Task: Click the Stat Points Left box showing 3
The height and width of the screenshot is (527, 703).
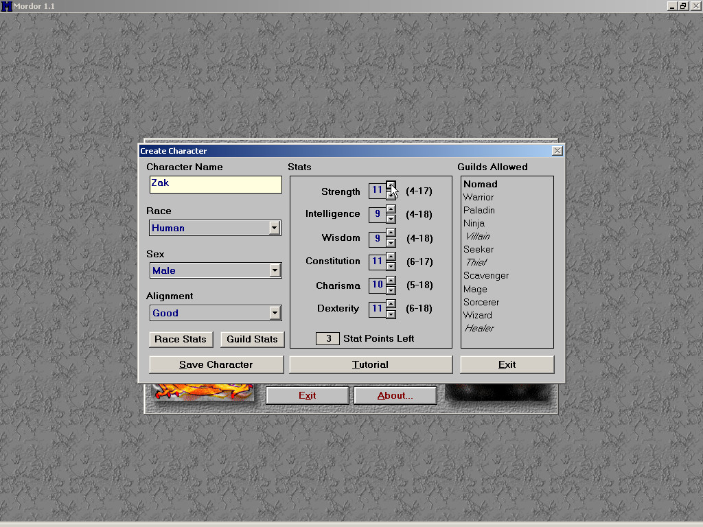Action: [327, 338]
